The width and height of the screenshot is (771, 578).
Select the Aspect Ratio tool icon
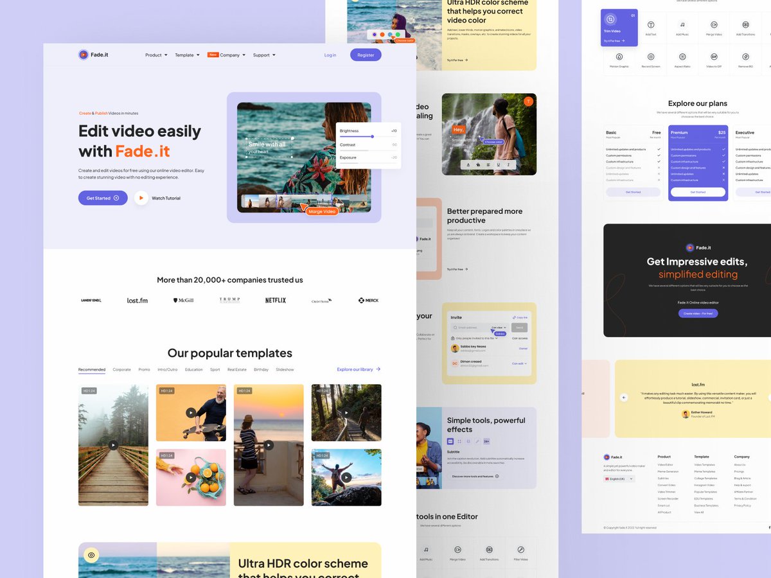tap(682, 57)
